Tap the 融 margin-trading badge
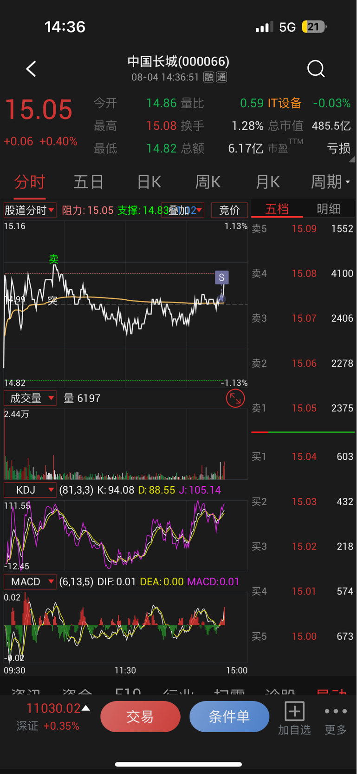The width and height of the screenshot is (357, 774). coord(209,77)
